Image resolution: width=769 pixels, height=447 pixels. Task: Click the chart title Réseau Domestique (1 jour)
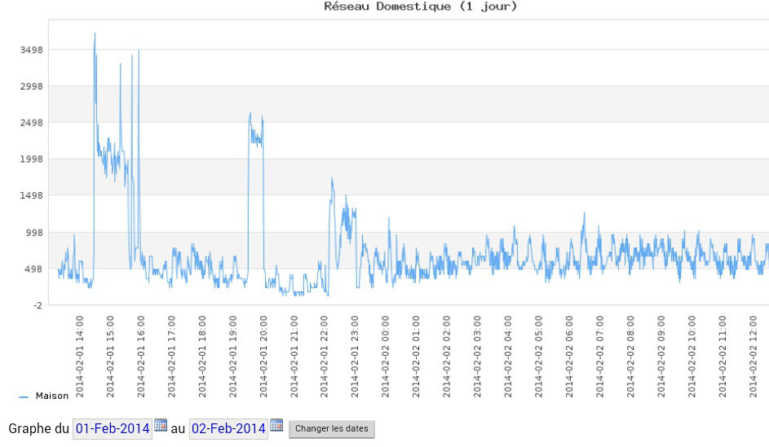click(x=420, y=7)
